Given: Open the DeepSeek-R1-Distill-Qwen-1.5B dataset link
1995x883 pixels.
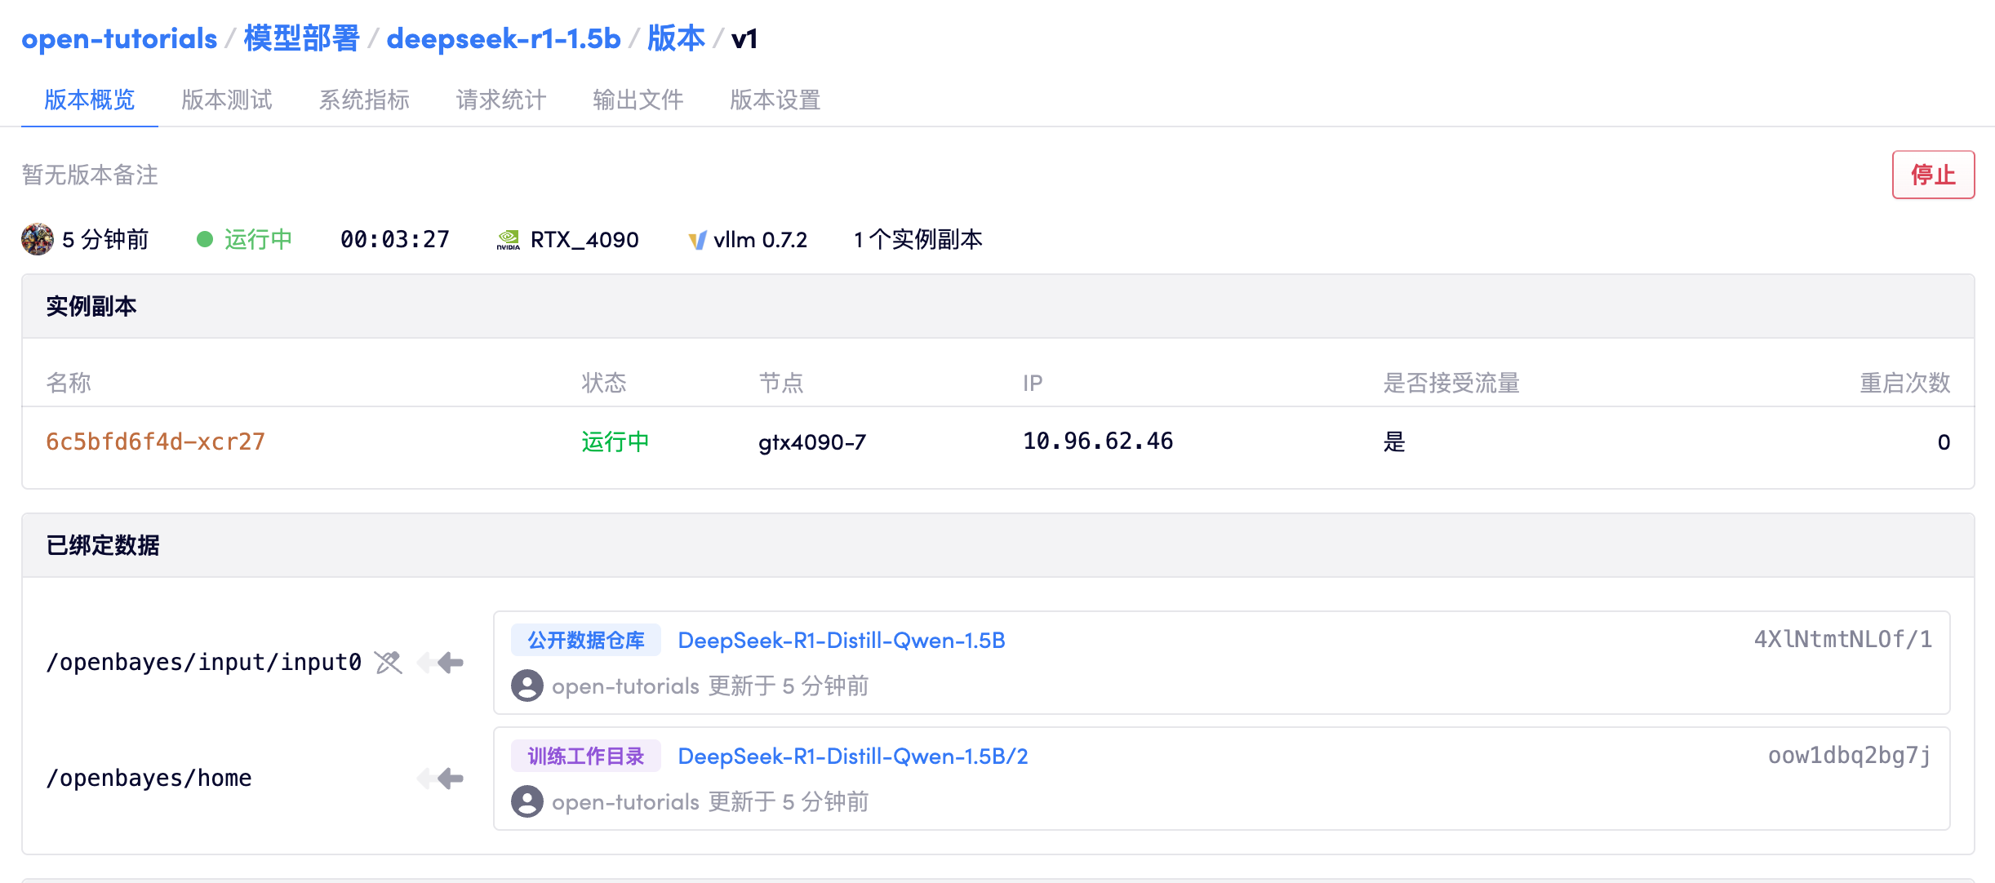Looking at the screenshot, I should [x=842, y=640].
